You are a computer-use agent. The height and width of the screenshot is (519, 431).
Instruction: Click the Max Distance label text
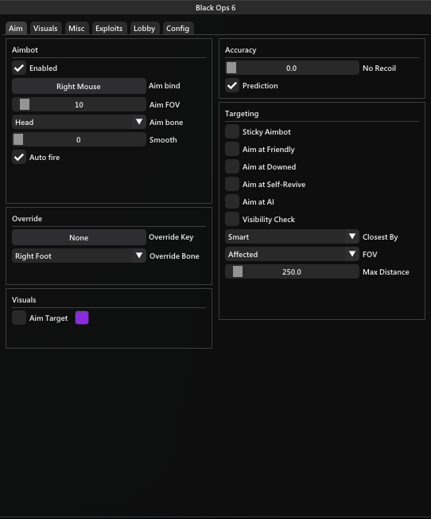(x=386, y=272)
